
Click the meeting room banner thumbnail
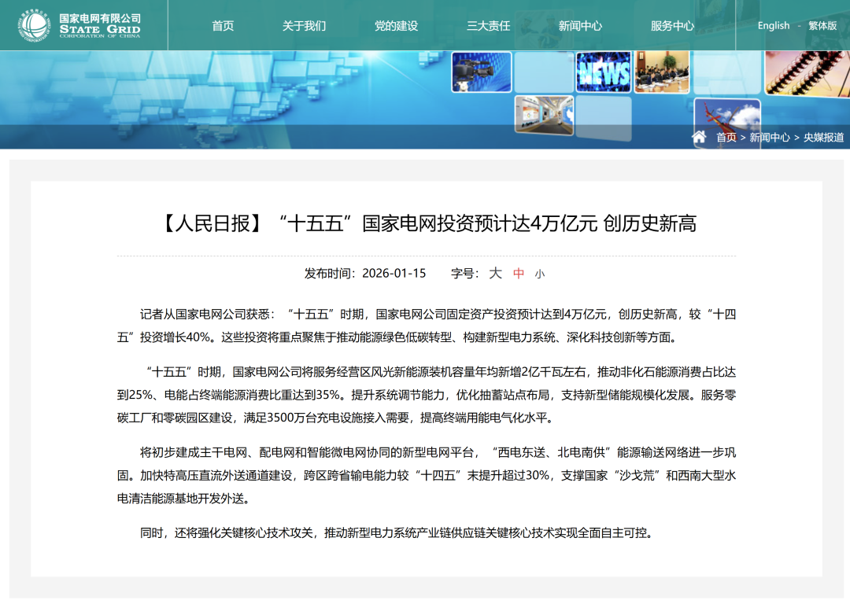coord(662,72)
